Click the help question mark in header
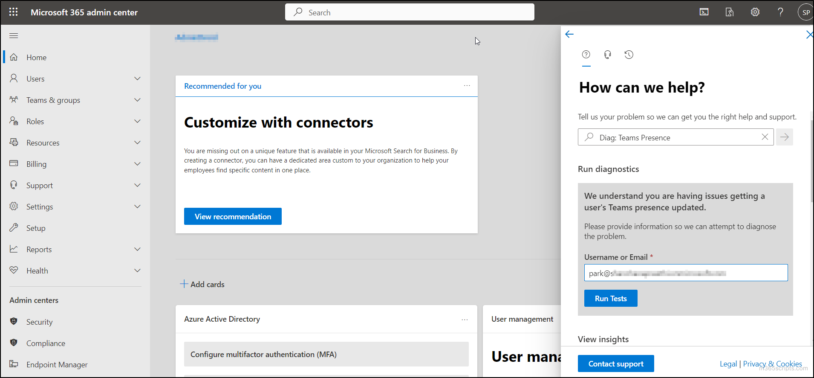Screen dimensions: 814x378 click(x=780, y=12)
